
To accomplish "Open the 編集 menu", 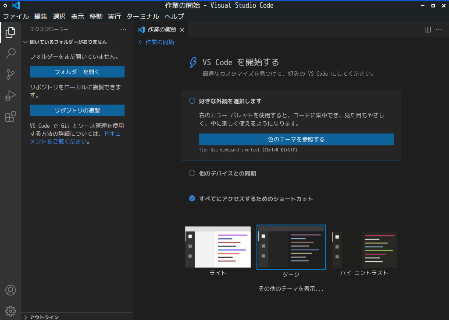I will coord(41,17).
